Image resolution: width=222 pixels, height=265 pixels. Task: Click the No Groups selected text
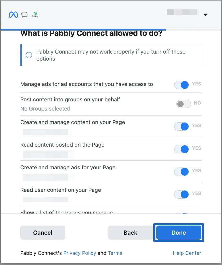(45, 108)
